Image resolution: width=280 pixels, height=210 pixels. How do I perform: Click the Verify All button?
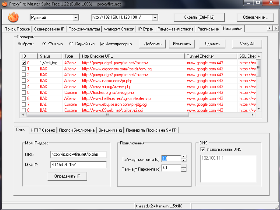point(247,44)
